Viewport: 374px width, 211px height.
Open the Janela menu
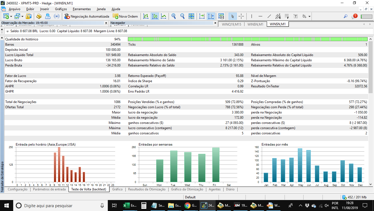click(101, 9)
